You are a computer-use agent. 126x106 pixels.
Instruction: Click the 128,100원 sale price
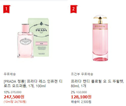[x=81, y=97]
